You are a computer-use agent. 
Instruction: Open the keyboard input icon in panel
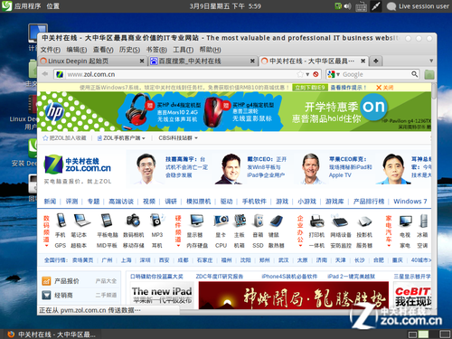[x=361, y=6]
